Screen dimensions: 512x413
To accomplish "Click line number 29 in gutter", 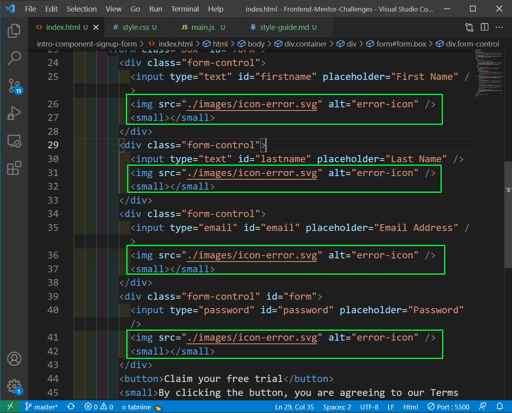I will 53,145.
